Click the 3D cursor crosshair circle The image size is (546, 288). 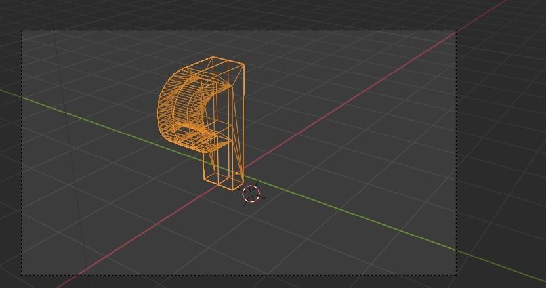251,194
